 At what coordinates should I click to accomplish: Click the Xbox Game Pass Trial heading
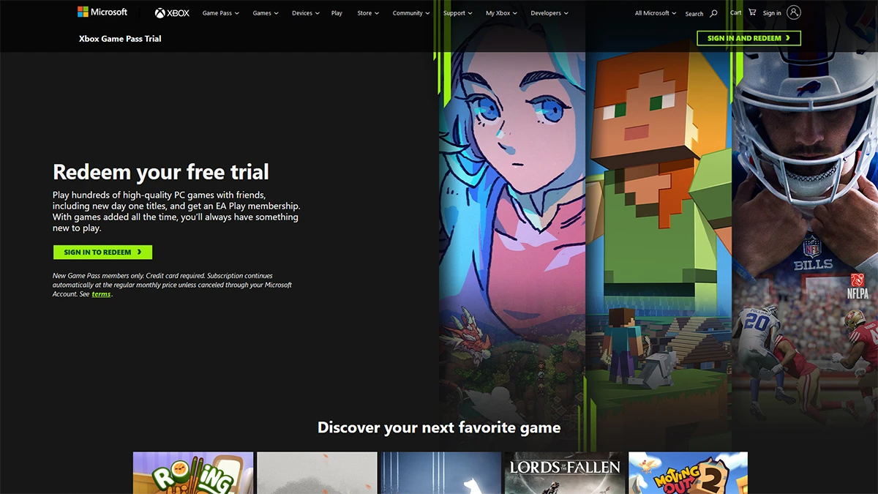(x=120, y=38)
